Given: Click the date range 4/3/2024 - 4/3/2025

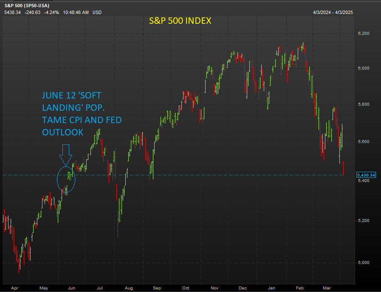Looking at the screenshot, I should [333, 12].
